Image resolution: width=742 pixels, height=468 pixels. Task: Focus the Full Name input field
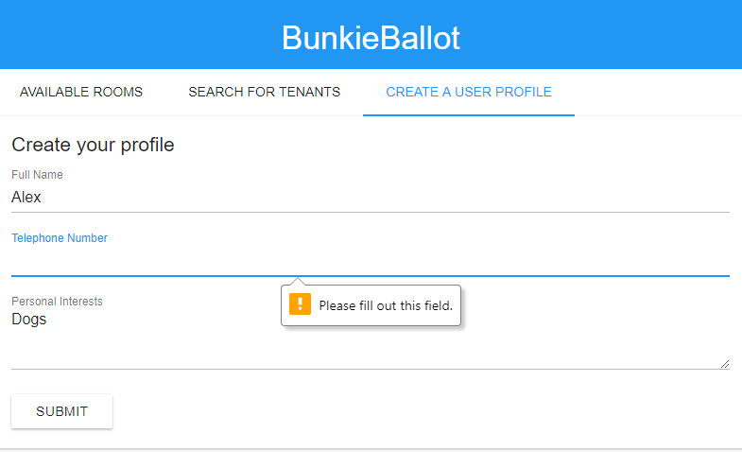point(371,198)
